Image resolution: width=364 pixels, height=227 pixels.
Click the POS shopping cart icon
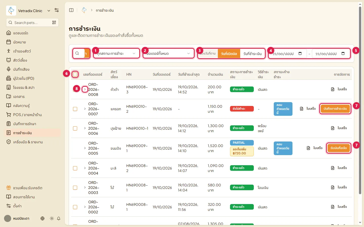pyautogui.click(x=9, y=115)
